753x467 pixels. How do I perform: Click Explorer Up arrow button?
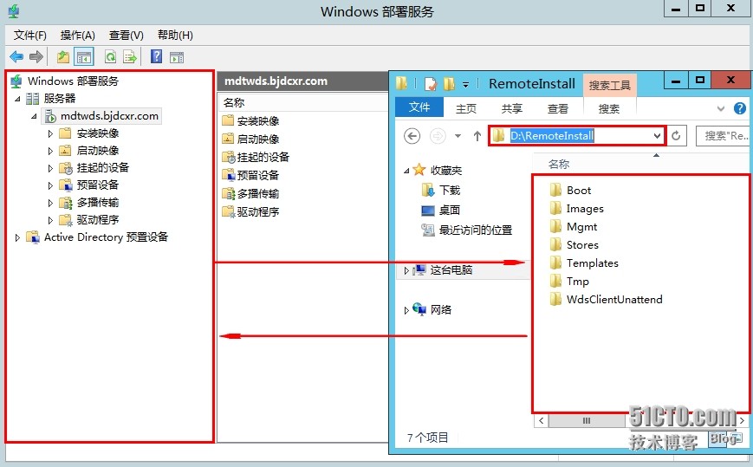click(477, 136)
